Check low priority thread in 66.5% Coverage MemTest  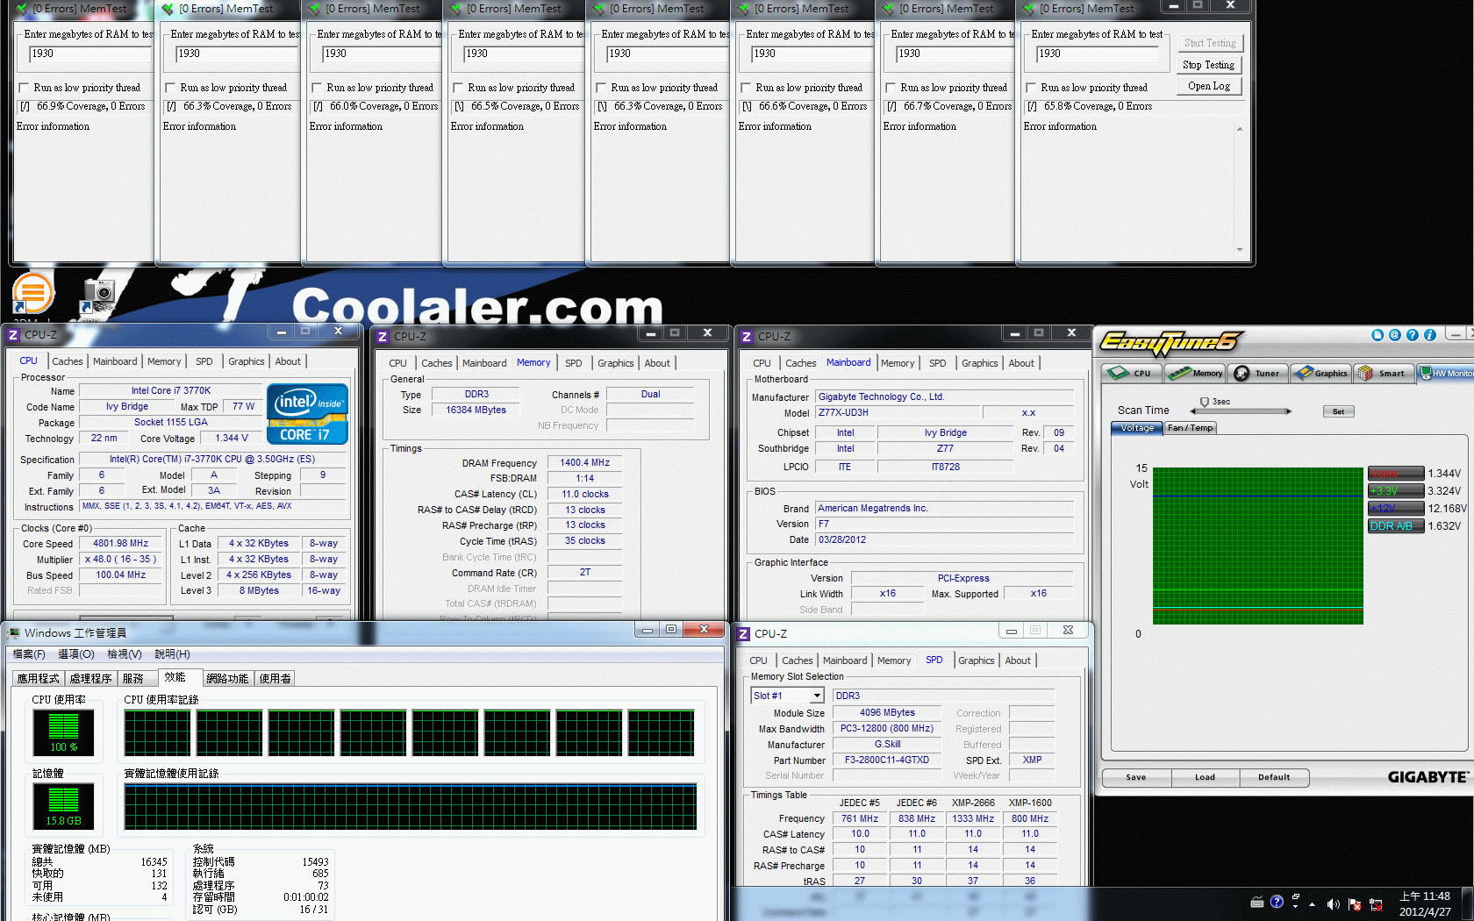pyautogui.click(x=459, y=88)
